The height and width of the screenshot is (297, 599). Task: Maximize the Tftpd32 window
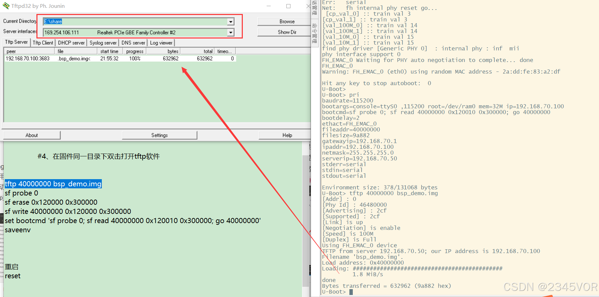(x=288, y=6)
